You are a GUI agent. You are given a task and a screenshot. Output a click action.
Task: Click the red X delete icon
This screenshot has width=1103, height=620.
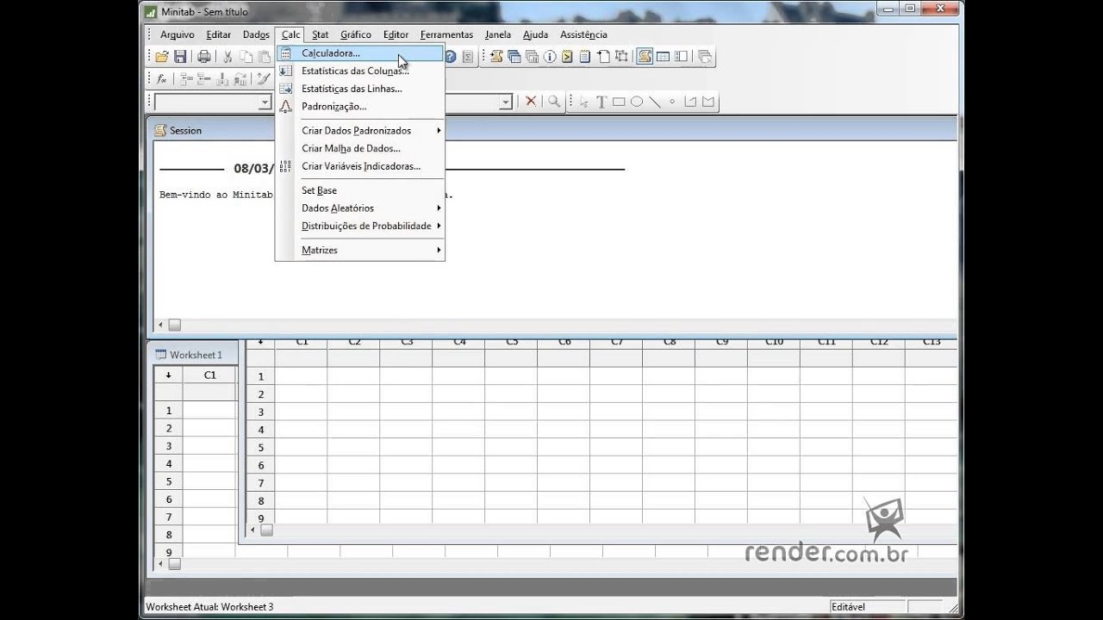[531, 102]
